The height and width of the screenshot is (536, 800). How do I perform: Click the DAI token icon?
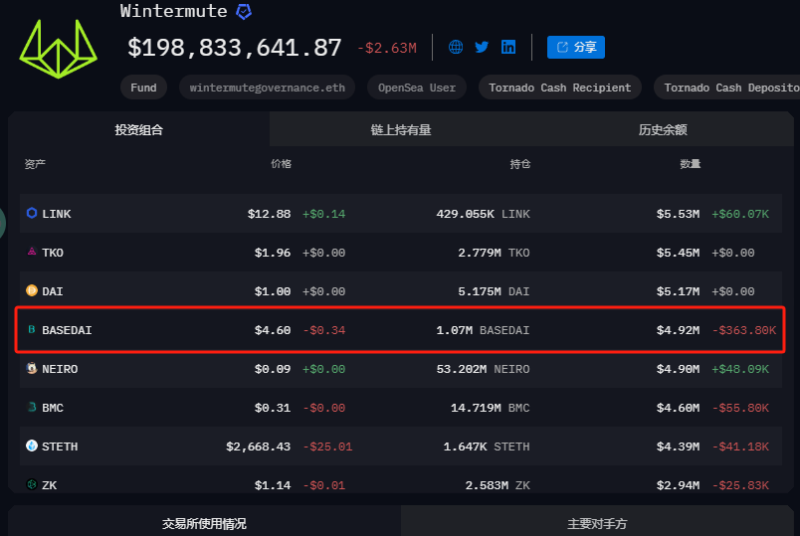pos(32,290)
